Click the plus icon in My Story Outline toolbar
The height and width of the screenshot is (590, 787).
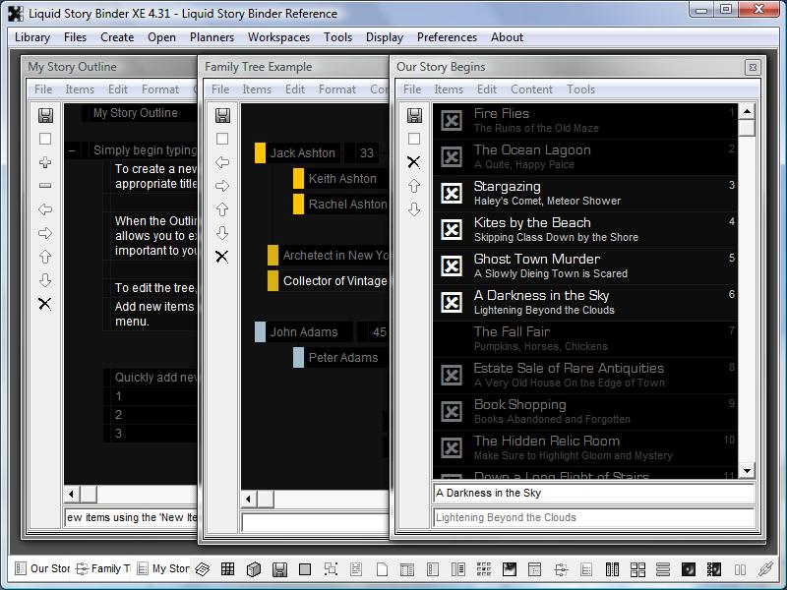pos(45,162)
